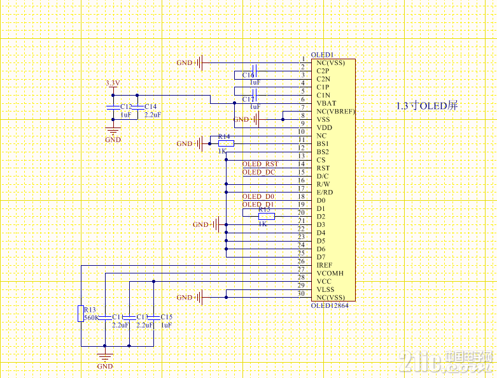
Task: Click the VCC pin label
Action: [x=324, y=281]
